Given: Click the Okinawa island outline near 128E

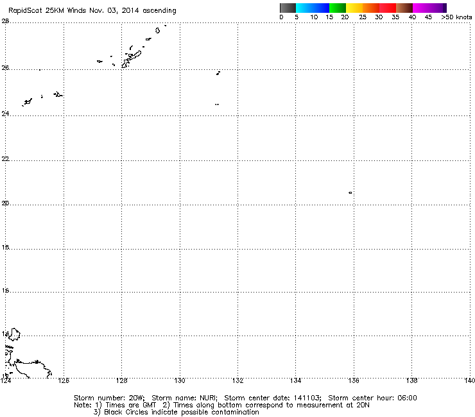Looking at the screenshot, I should pyautogui.click(x=131, y=59).
